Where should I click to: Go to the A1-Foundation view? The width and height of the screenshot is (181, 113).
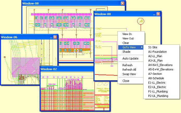click(x=158, y=52)
